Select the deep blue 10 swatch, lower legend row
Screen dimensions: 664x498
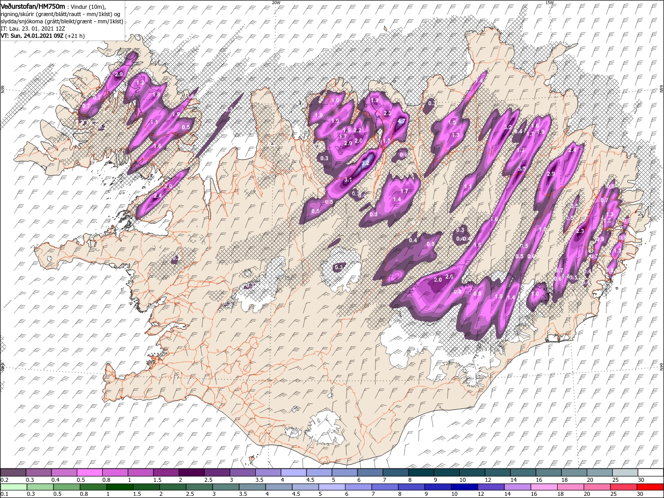[464, 487]
